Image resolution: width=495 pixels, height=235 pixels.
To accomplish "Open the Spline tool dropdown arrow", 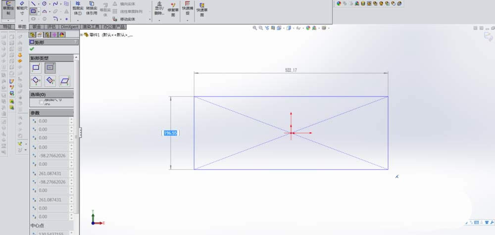I will (60, 4).
